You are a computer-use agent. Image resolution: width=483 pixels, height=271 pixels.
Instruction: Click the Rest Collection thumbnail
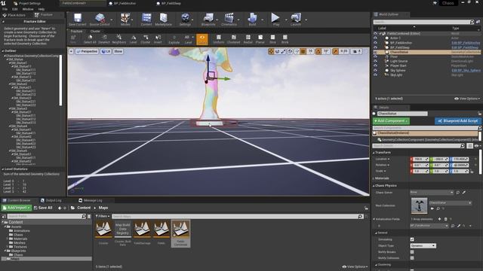point(419,206)
